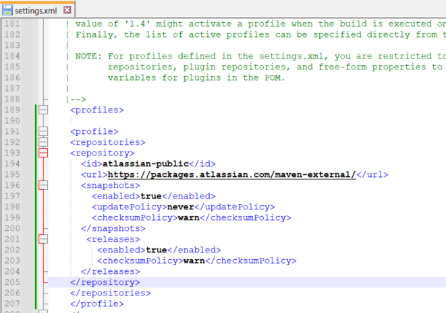Click the </releases> closing tag
The image size is (446, 313).
[111, 271]
